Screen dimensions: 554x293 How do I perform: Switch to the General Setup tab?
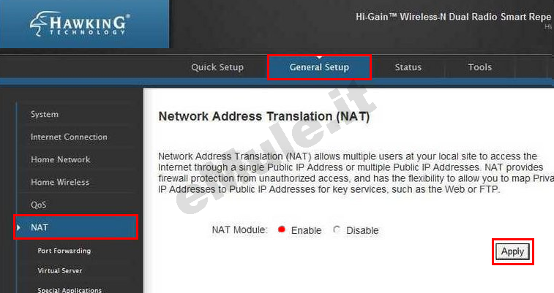[x=319, y=67]
